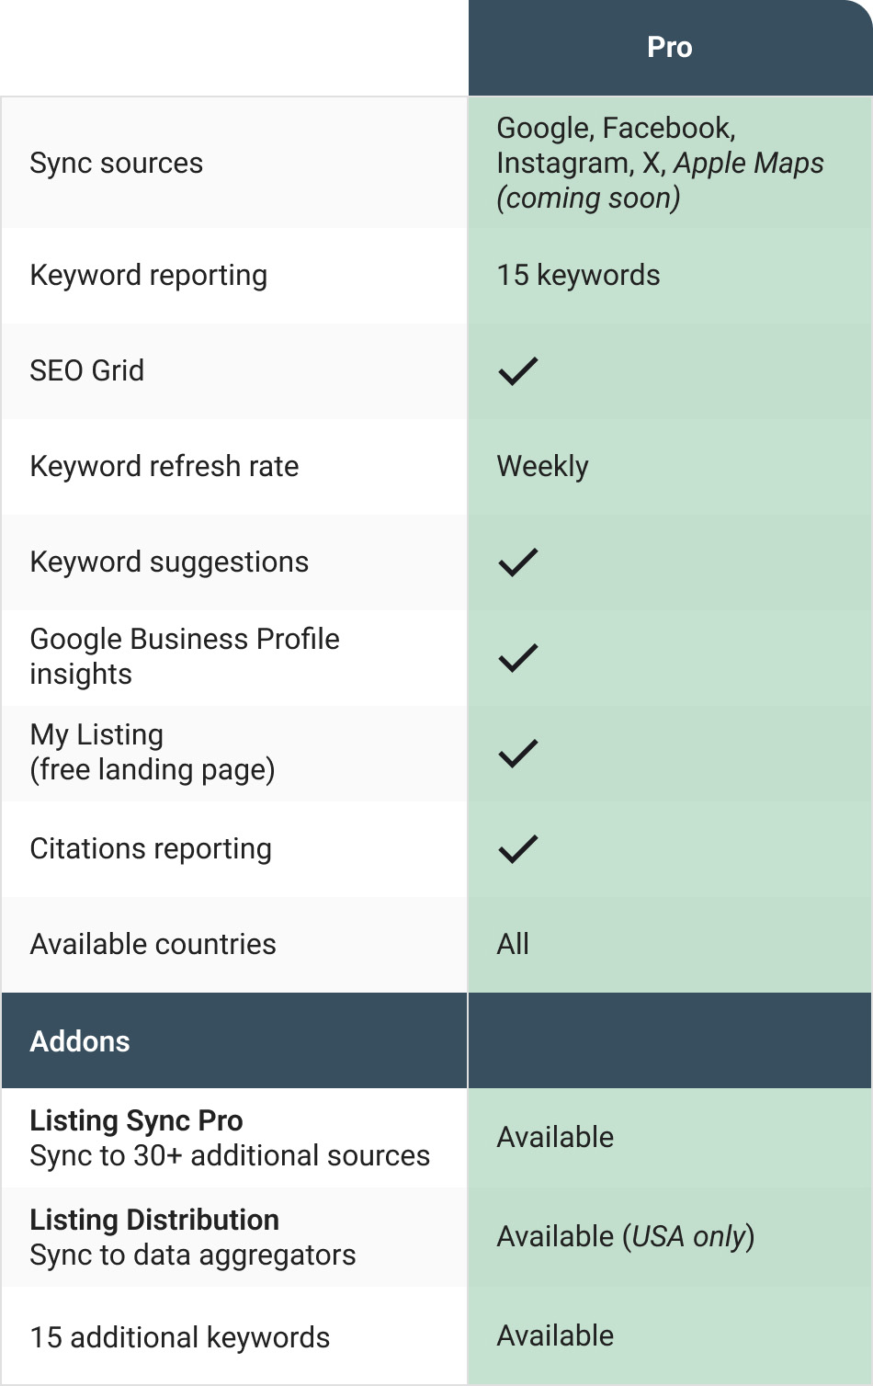Click the All countries value

click(x=513, y=945)
